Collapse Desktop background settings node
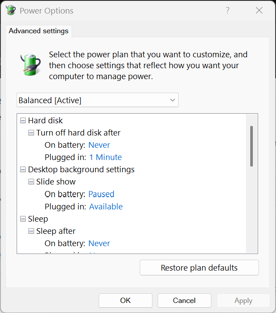Screen dimensions: 276x313 coord(23,169)
